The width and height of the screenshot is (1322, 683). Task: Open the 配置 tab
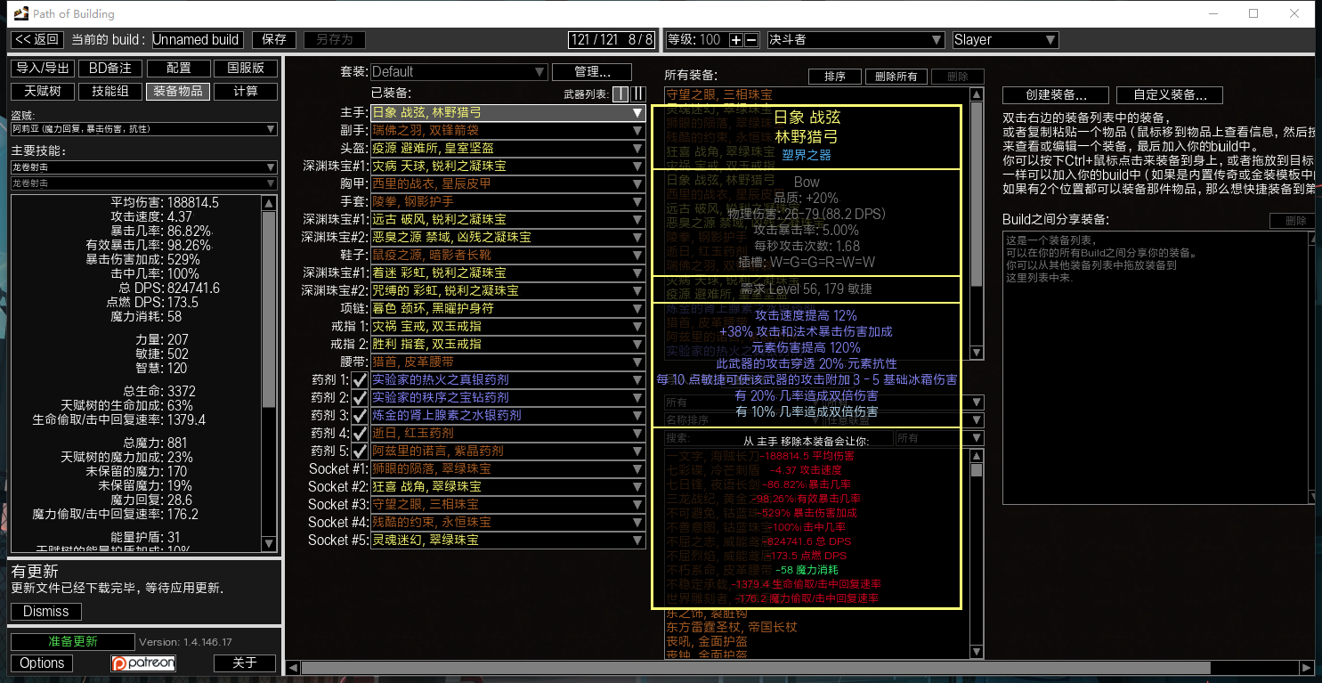click(178, 69)
